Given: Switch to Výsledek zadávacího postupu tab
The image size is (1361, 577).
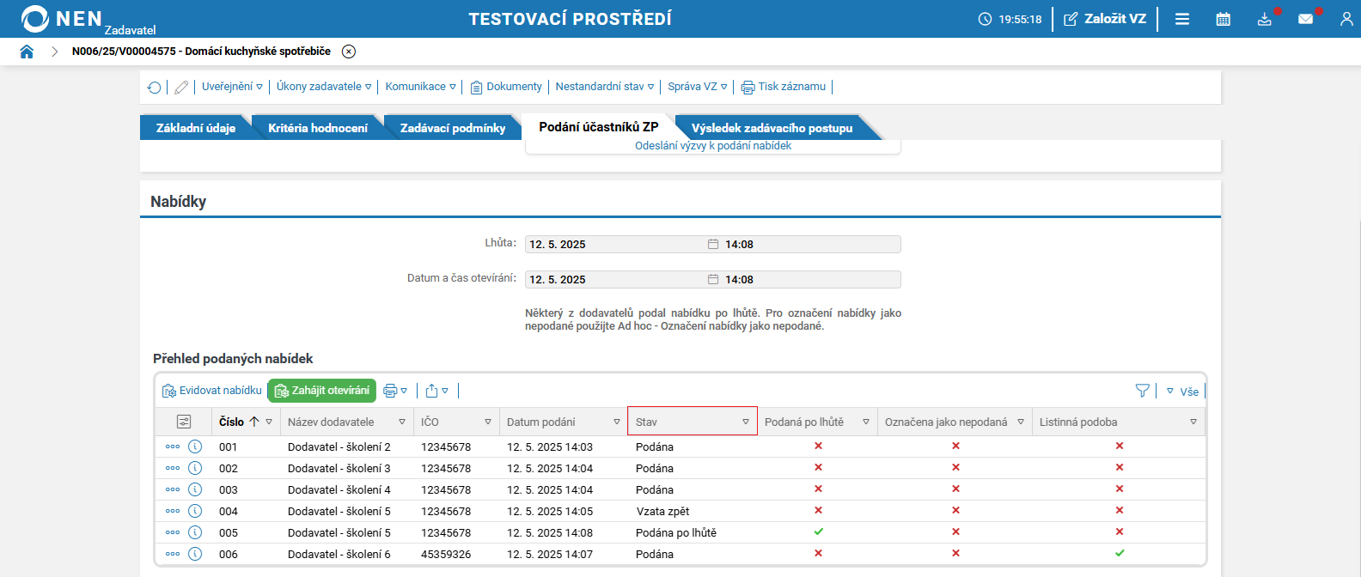Looking at the screenshot, I should coord(772,128).
